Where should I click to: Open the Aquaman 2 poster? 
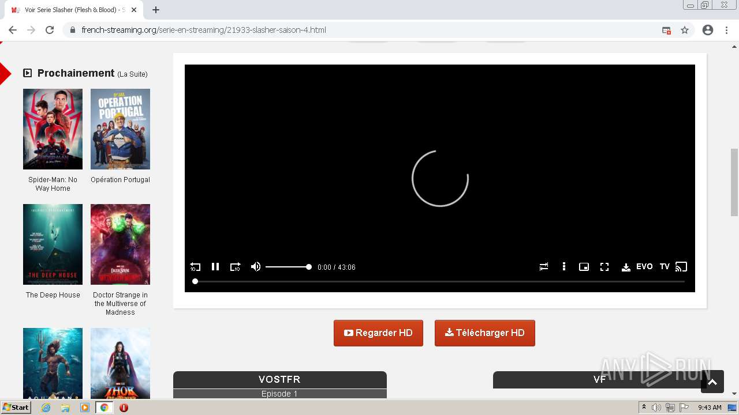[53, 363]
